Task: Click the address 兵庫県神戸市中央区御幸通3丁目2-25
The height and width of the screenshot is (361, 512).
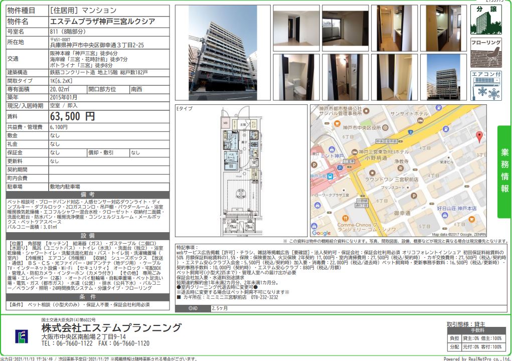Action: (97, 45)
